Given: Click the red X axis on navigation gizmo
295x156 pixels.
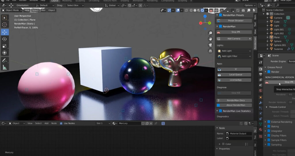Looking at the screenshot, I should click(201, 23).
